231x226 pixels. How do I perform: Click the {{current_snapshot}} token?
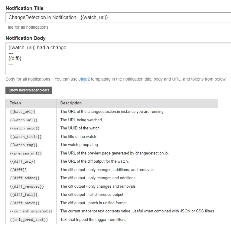(x=31, y=211)
